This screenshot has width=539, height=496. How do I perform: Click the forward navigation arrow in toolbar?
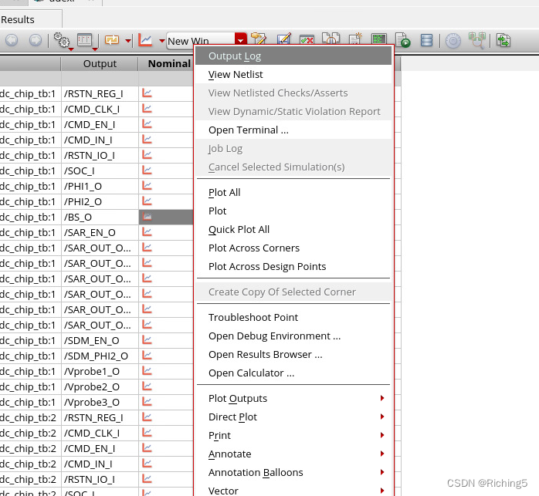pyautogui.click(x=35, y=40)
